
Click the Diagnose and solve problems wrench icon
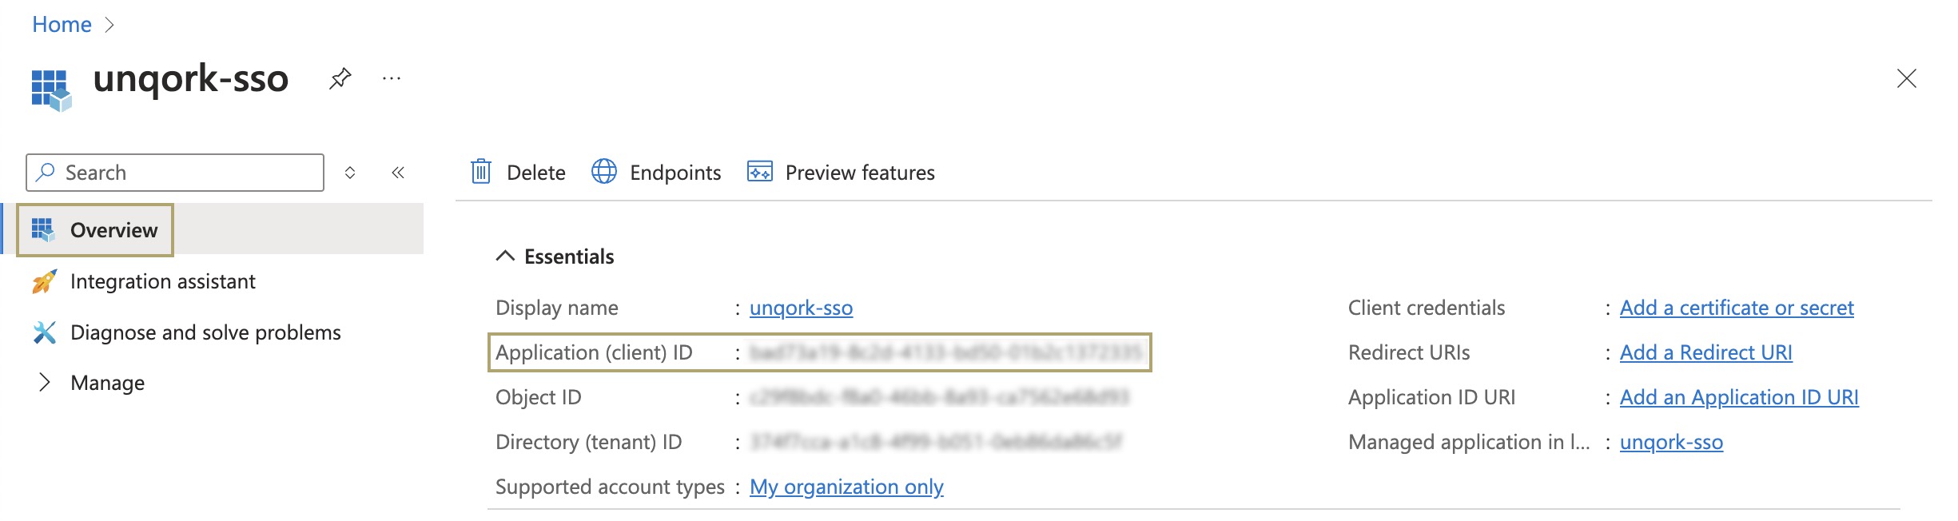coord(45,332)
